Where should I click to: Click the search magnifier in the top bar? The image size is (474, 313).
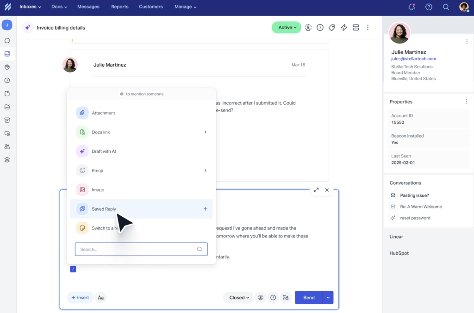pyautogui.click(x=446, y=7)
